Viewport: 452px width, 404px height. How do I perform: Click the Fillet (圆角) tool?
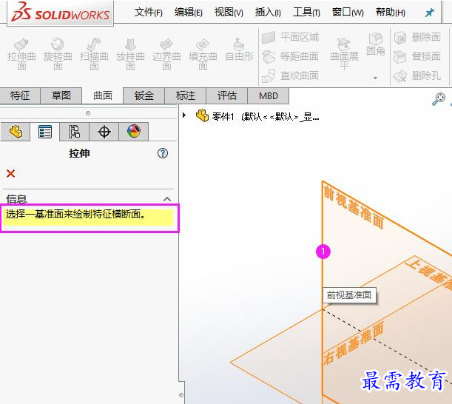376,44
